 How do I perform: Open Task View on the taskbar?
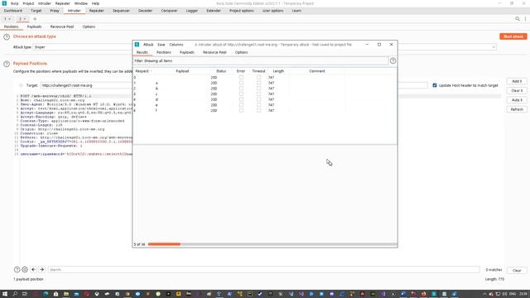[x=25, y=294]
